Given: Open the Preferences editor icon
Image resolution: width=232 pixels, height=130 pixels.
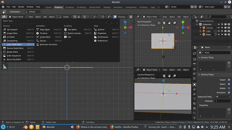Looking at the screenshot, I should click(95, 41).
